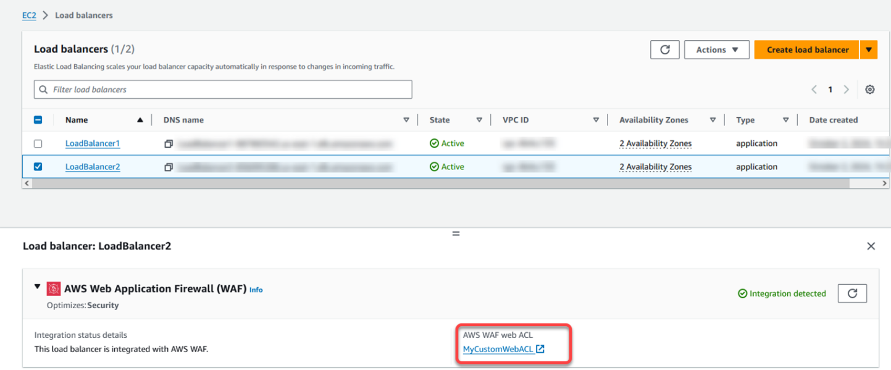View LoadBalancer1's 2 Availability Zones

point(655,143)
